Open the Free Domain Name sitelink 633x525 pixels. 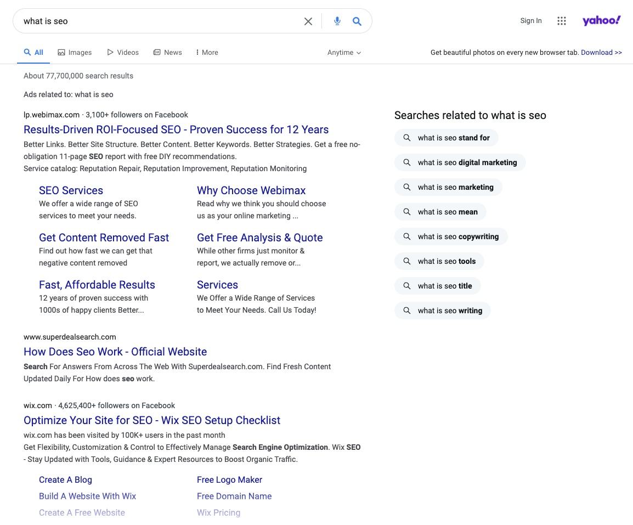[234, 496]
